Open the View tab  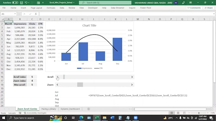tap(82, 8)
